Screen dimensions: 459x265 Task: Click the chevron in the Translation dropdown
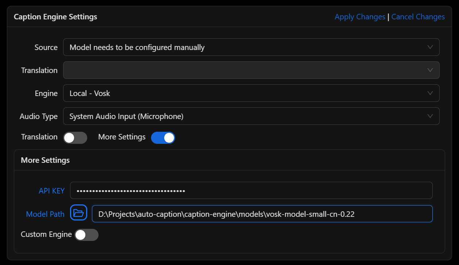pyautogui.click(x=430, y=70)
